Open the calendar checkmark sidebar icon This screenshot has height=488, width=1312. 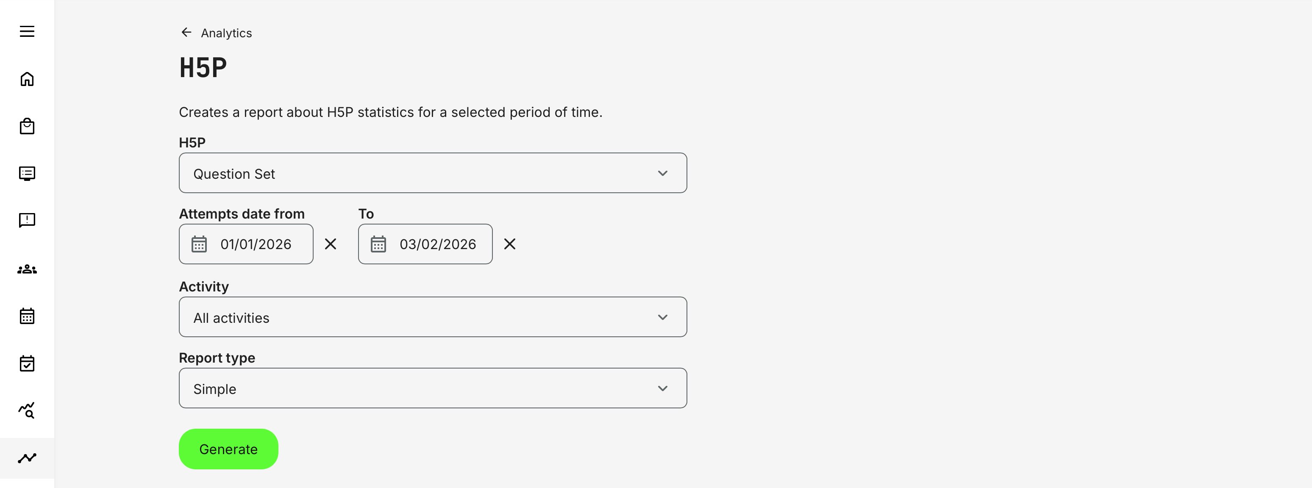point(27,363)
